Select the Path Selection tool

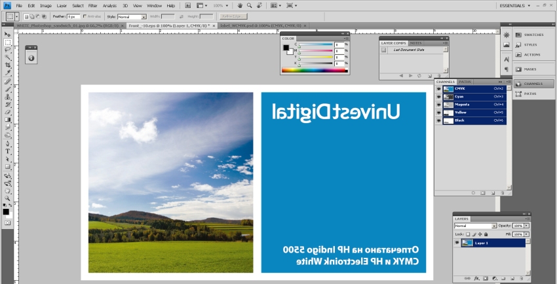(7, 159)
